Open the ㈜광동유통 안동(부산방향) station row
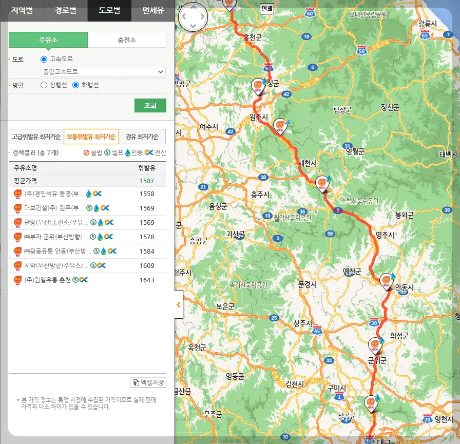 pos(87,252)
